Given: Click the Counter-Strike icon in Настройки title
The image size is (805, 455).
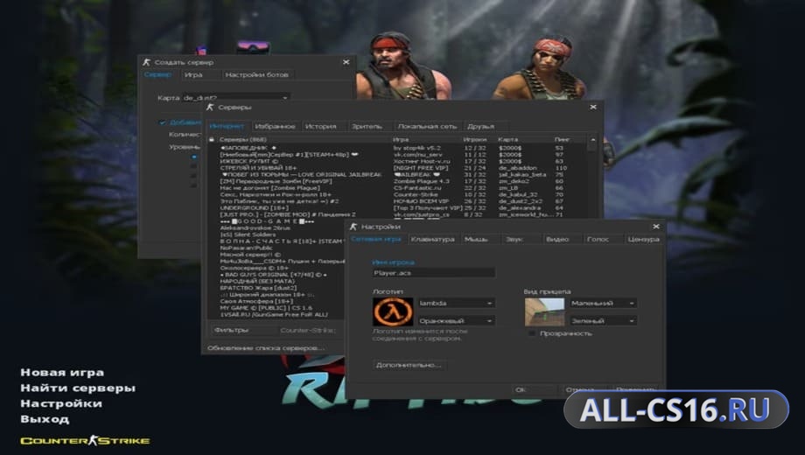Looking at the screenshot, I should coord(353,227).
